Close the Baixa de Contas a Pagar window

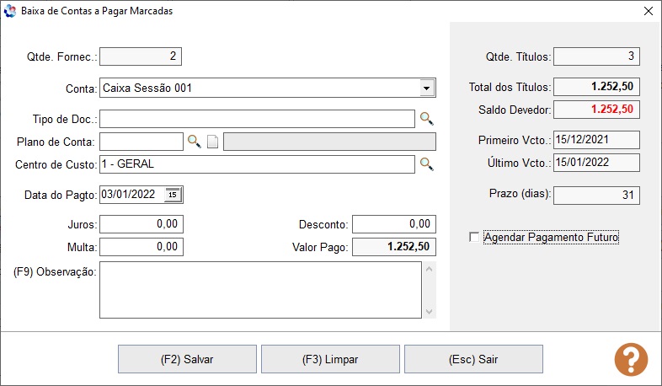(x=649, y=11)
